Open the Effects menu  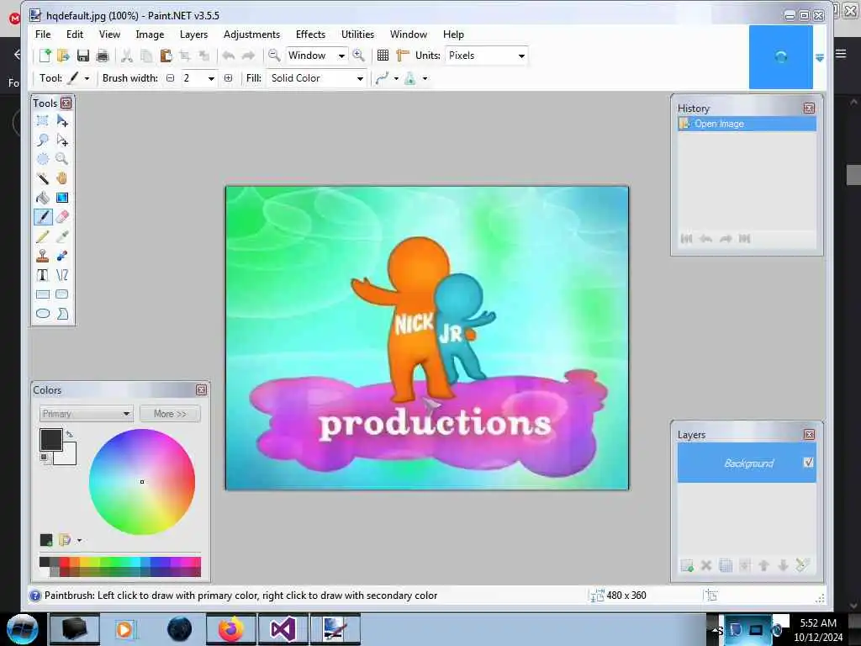[x=310, y=34]
